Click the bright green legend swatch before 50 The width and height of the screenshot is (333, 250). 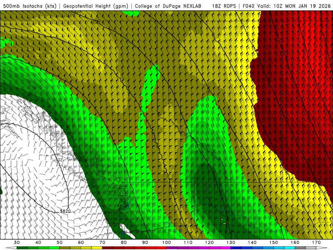[x=54, y=248]
